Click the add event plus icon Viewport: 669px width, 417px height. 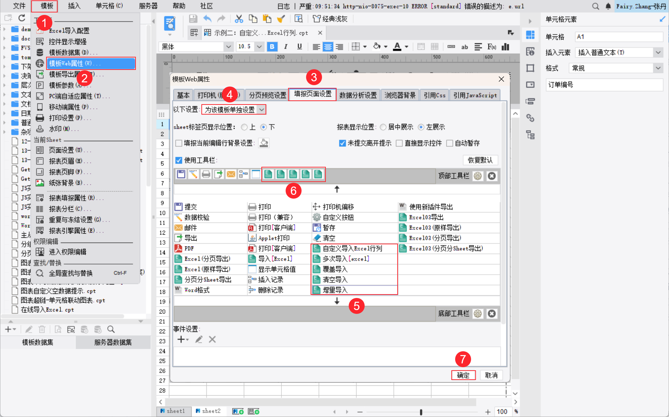181,339
